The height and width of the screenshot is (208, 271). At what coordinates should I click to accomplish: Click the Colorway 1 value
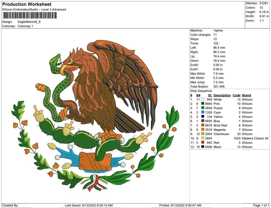point(25,26)
